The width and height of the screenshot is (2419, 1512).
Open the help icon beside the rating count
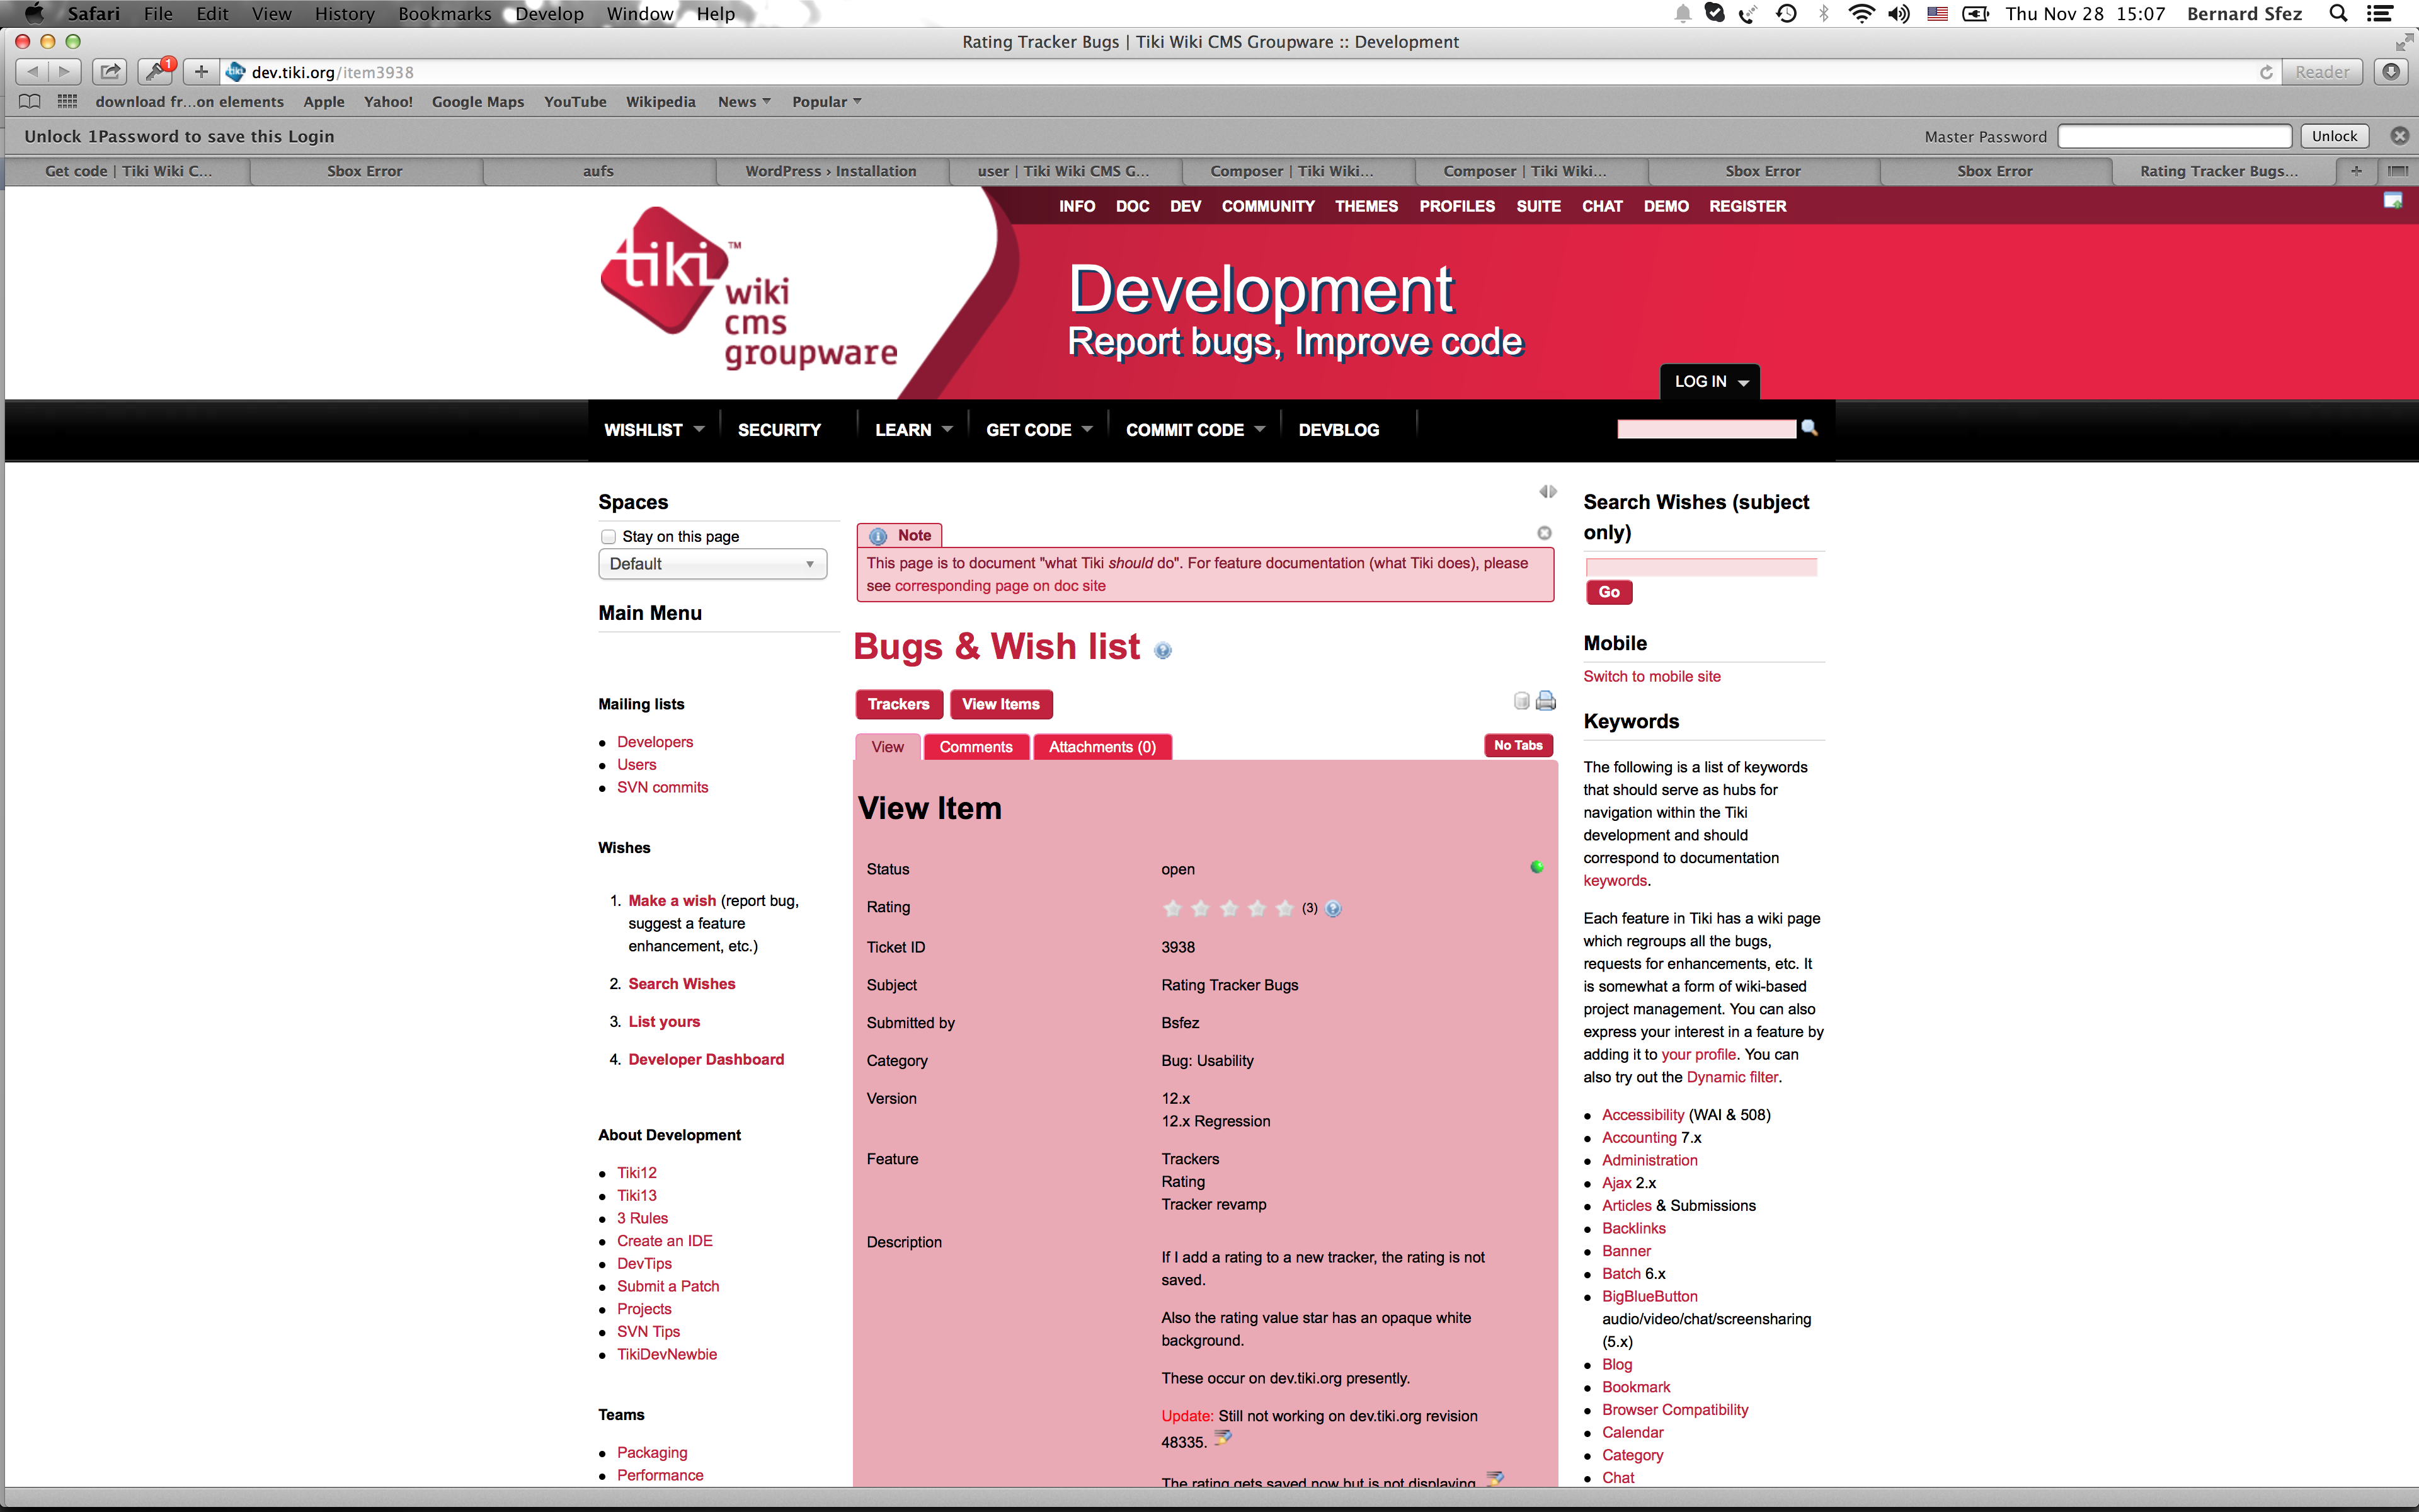tap(1334, 909)
